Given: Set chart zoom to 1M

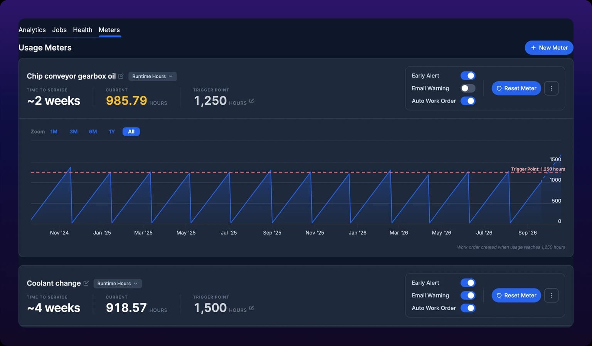Looking at the screenshot, I should click(54, 132).
